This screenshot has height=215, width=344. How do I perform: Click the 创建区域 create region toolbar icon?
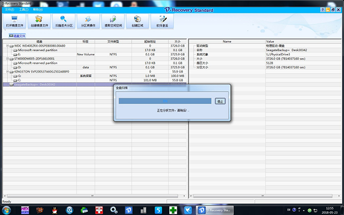click(138, 22)
